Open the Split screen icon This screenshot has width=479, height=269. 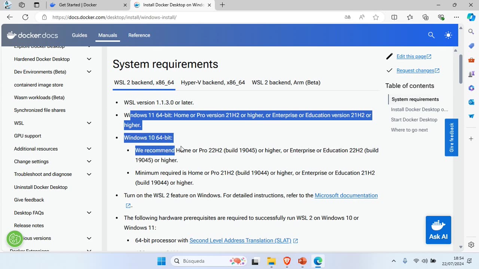point(394,17)
